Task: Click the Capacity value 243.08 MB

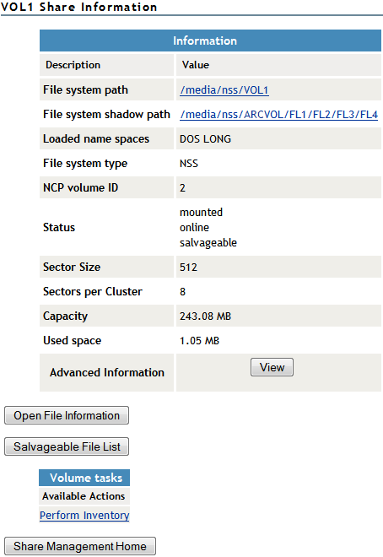Action: (x=205, y=316)
